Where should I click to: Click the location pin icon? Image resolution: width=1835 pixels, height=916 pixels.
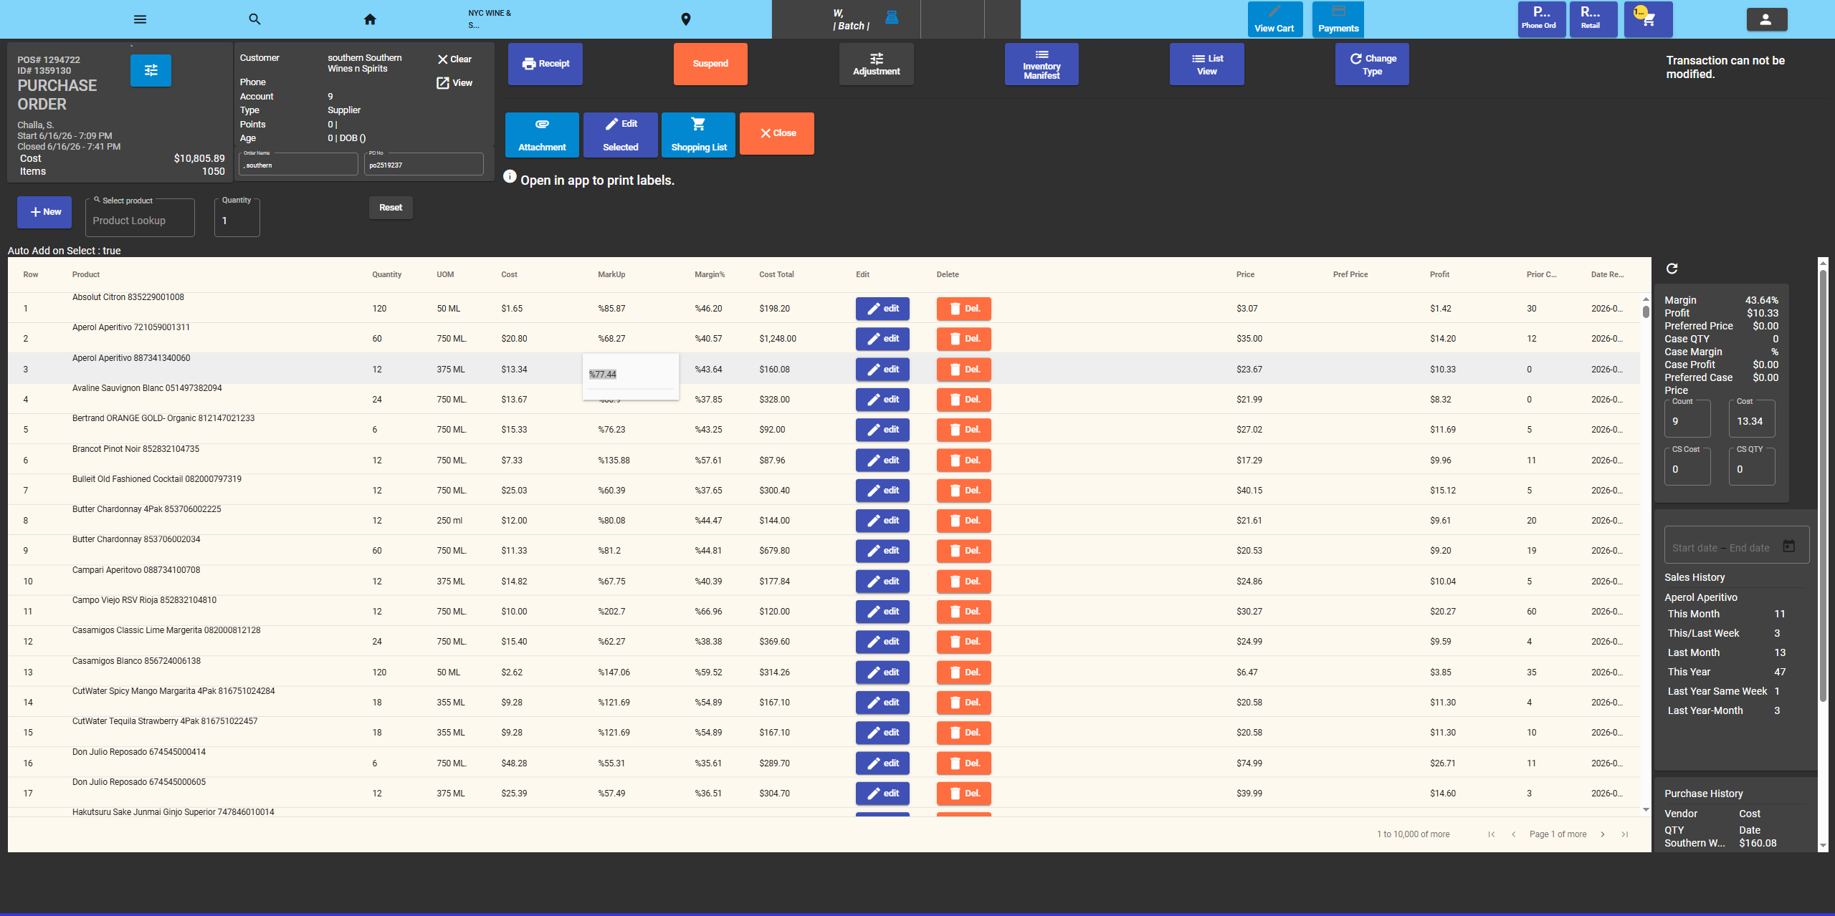[686, 19]
